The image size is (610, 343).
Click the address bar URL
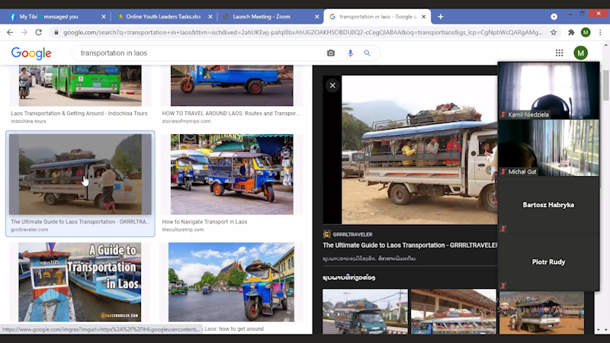303,33
